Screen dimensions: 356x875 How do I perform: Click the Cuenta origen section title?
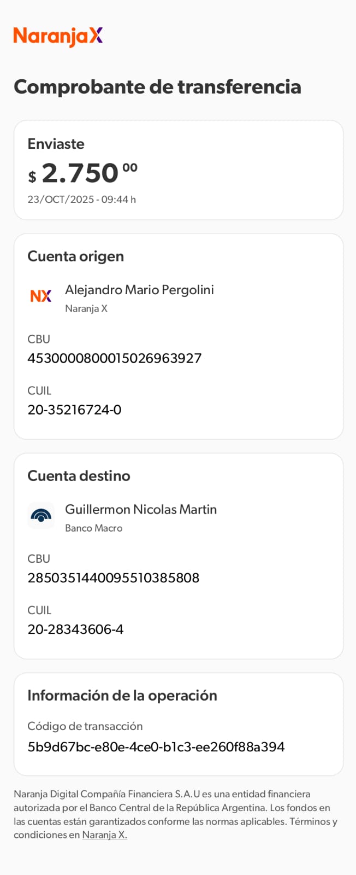75,256
